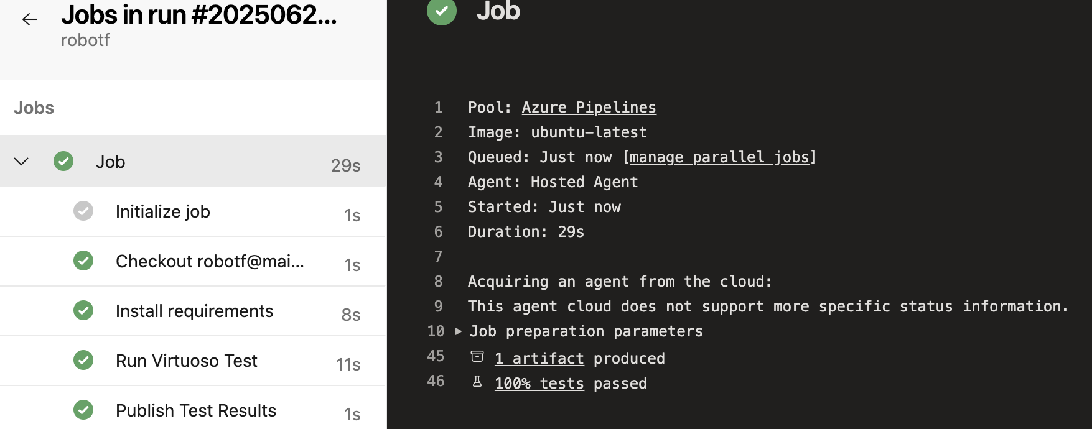The height and width of the screenshot is (429, 1092).
Task: Click green check icon for Run Virtuoso Test
Action: pyautogui.click(x=83, y=360)
